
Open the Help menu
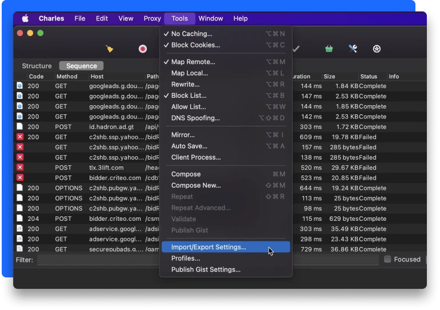(241, 18)
